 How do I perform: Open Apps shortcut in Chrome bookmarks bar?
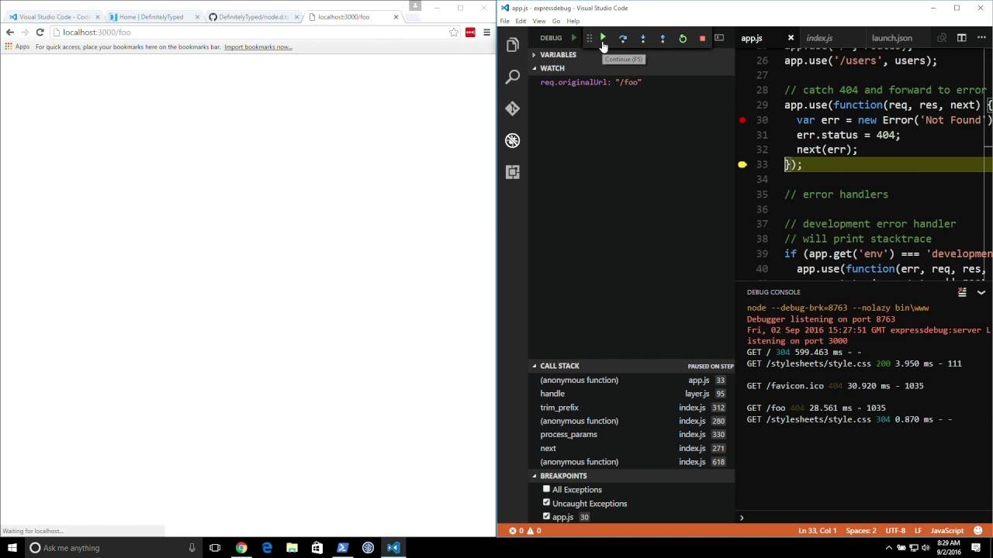pos(17,47)
